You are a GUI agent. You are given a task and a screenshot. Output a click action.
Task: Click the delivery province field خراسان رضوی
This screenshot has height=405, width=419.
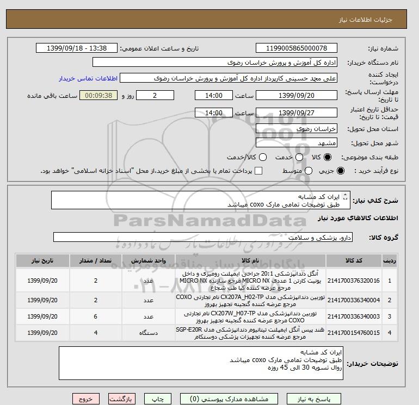[297, 129]
